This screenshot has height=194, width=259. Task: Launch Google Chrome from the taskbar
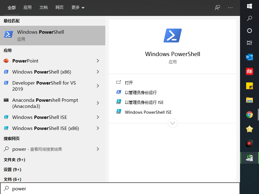point(250,115)
